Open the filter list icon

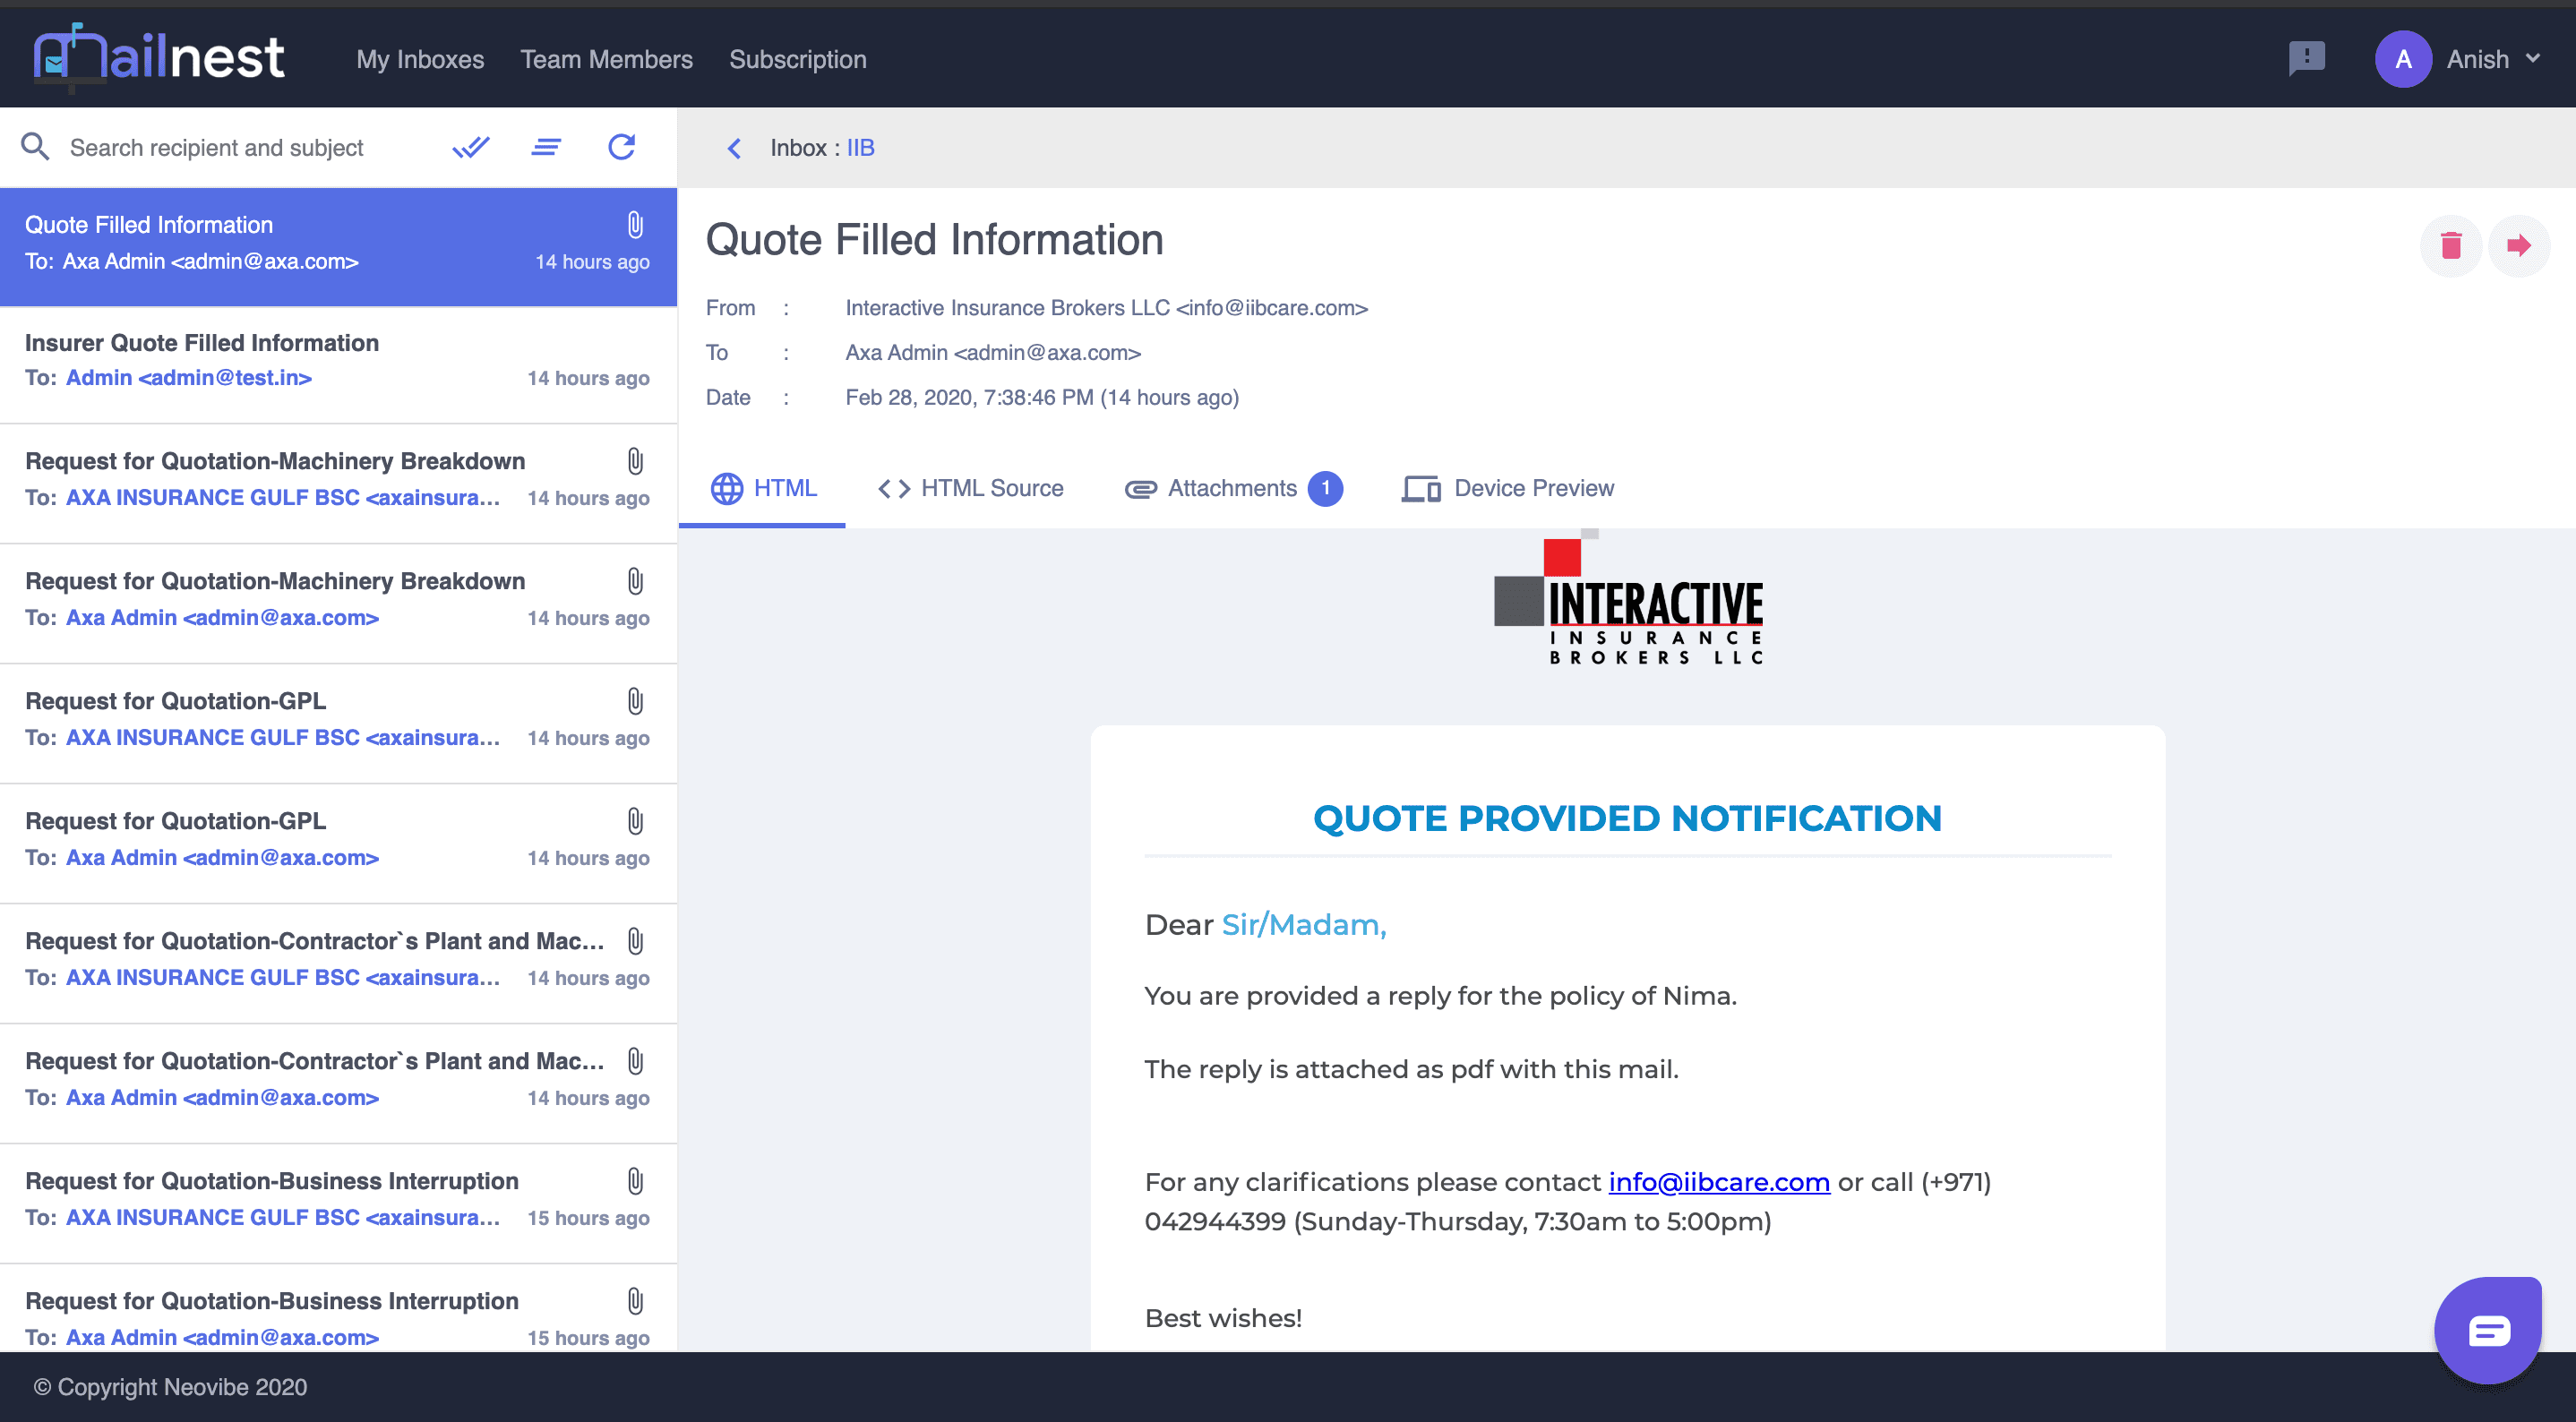546,147
